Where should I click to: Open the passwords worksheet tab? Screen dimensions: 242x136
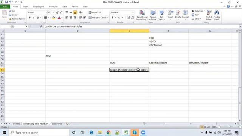(57, 124)
